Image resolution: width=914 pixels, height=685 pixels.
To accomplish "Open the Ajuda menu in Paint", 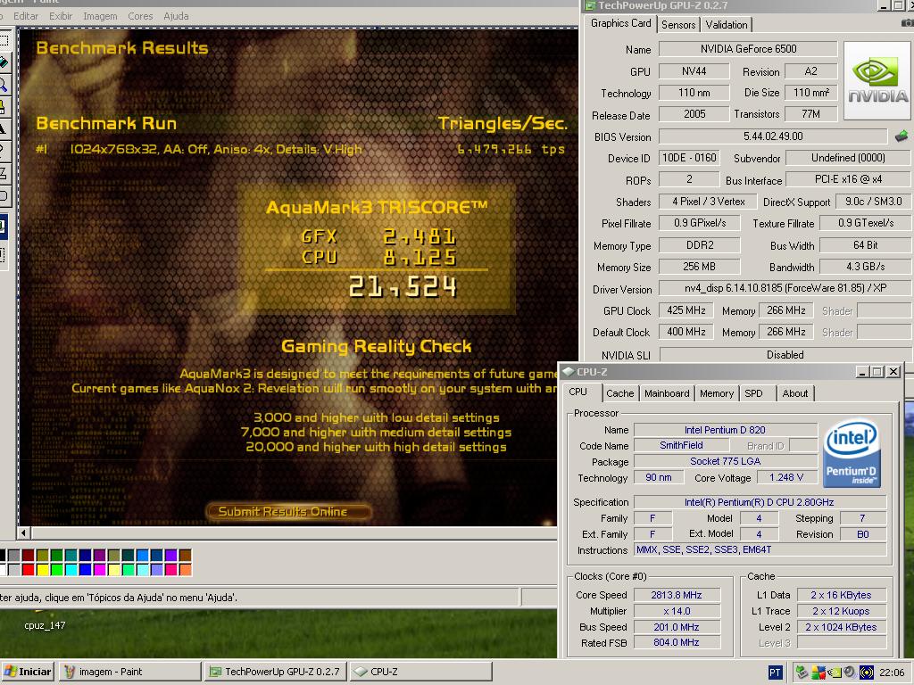I will pyautogui.click(x=176, y=16).
